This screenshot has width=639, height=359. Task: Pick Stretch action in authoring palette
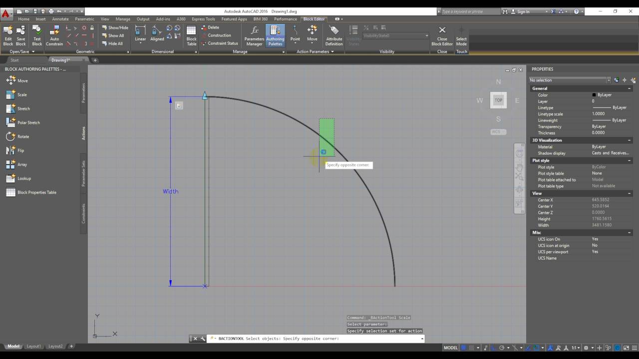pos(18,109)
